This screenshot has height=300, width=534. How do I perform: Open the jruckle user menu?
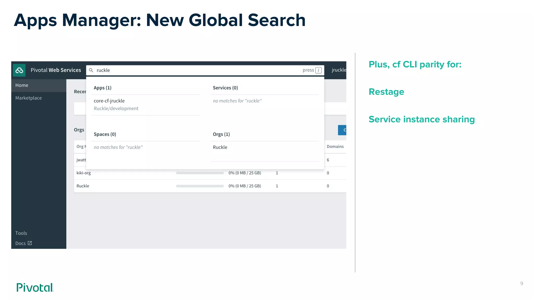[x=339, y=70]
